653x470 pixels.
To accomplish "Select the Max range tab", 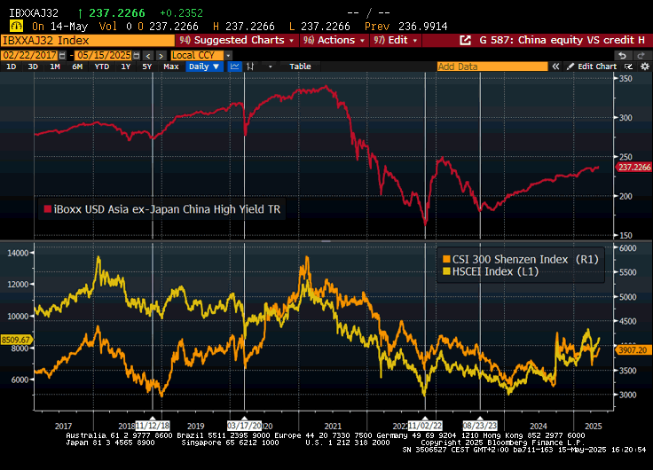I will tap(170, 67).
